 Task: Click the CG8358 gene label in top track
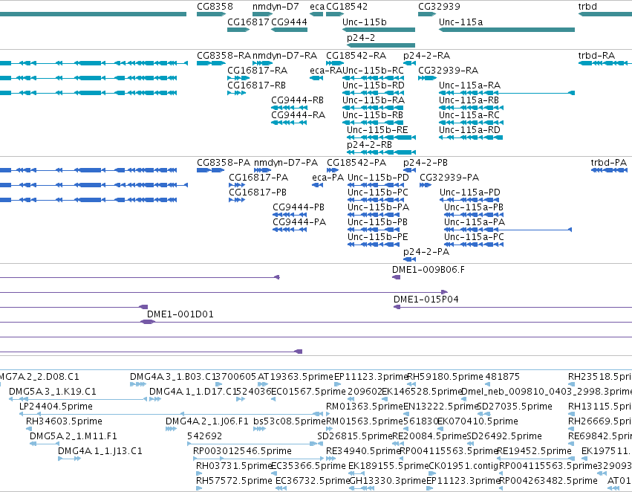point(215,7)
